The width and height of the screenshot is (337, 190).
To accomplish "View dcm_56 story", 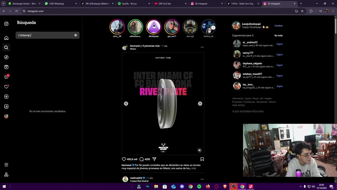I will [x=117, y=27].
